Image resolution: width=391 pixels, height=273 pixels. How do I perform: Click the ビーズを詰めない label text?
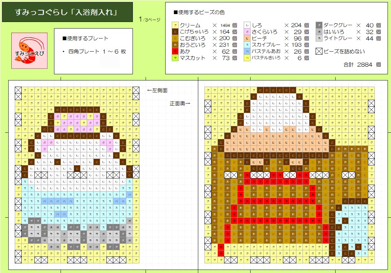345,52
